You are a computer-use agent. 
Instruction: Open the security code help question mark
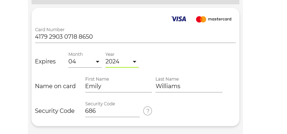(148, 111)
